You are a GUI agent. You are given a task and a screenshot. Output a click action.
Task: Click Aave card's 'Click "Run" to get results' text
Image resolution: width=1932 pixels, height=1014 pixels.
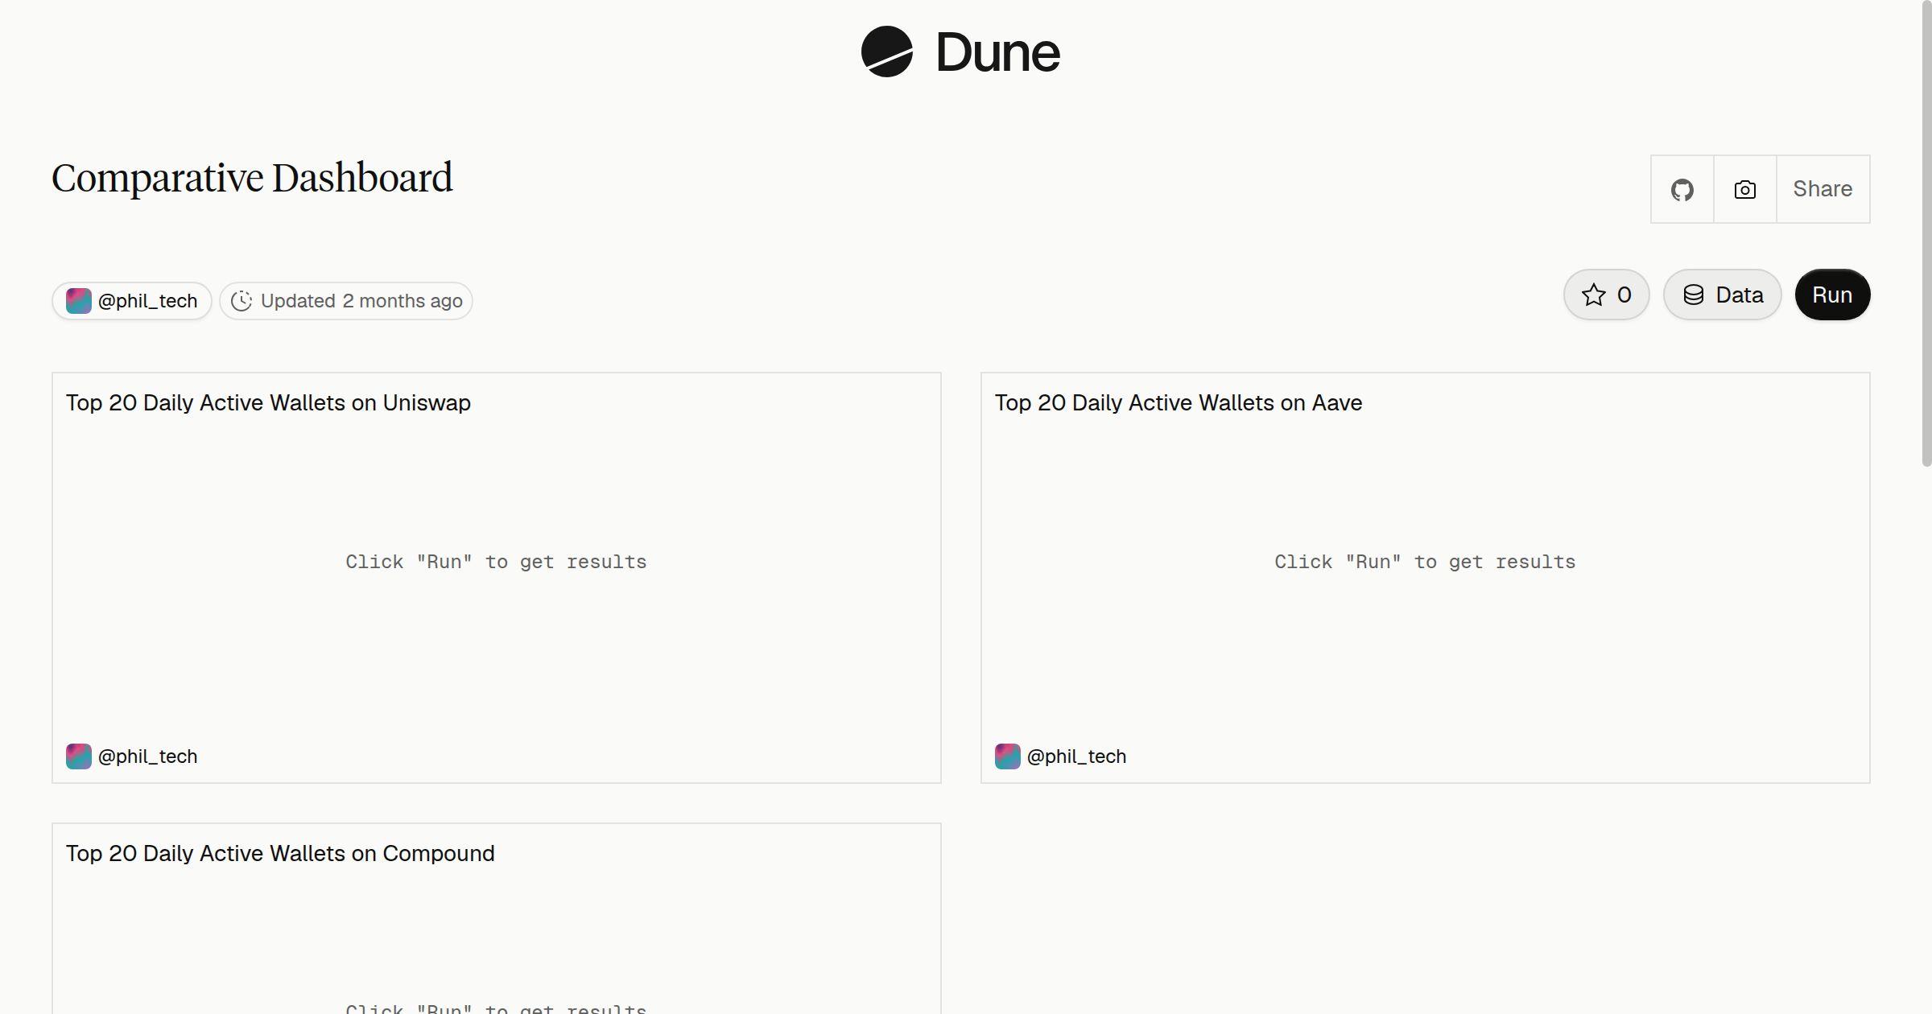(x=1425, y=562)
